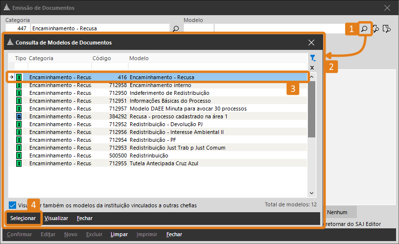Image resolution: width=399 pixels, height=244 pixels.
Task: Click the advanced model search icon
Action: pos(376,29)
